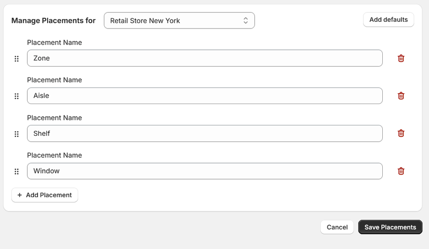The image size is (429, 249).
Task: Click the drag handle next to Zone
Action: pos(16,58)
